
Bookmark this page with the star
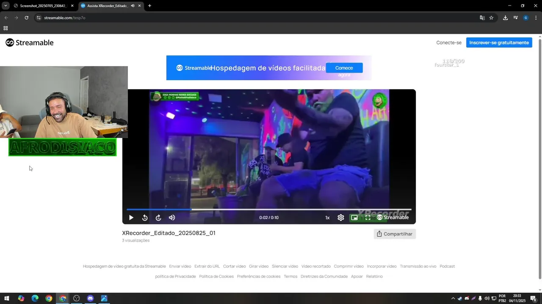tap(491, 18)
